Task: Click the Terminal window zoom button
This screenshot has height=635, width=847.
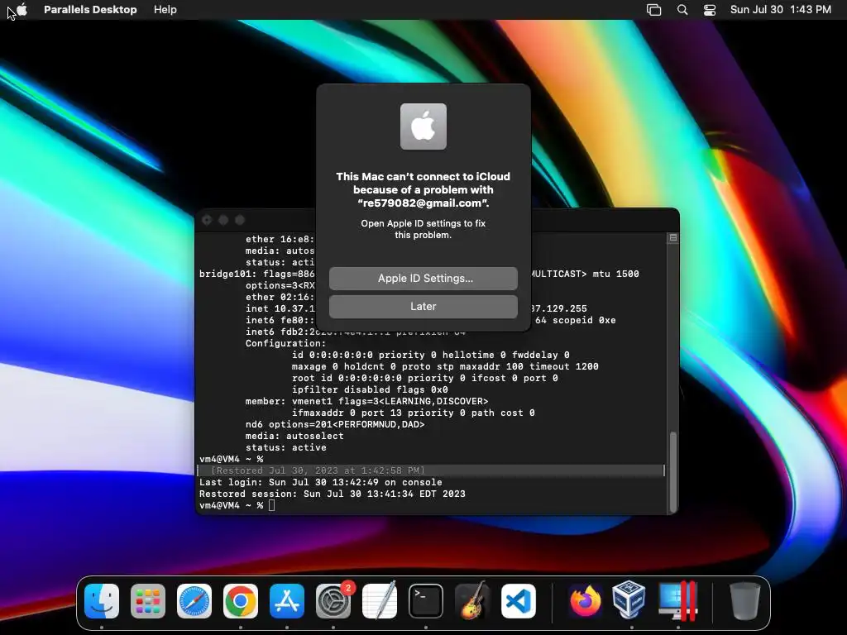Action: 241,220
